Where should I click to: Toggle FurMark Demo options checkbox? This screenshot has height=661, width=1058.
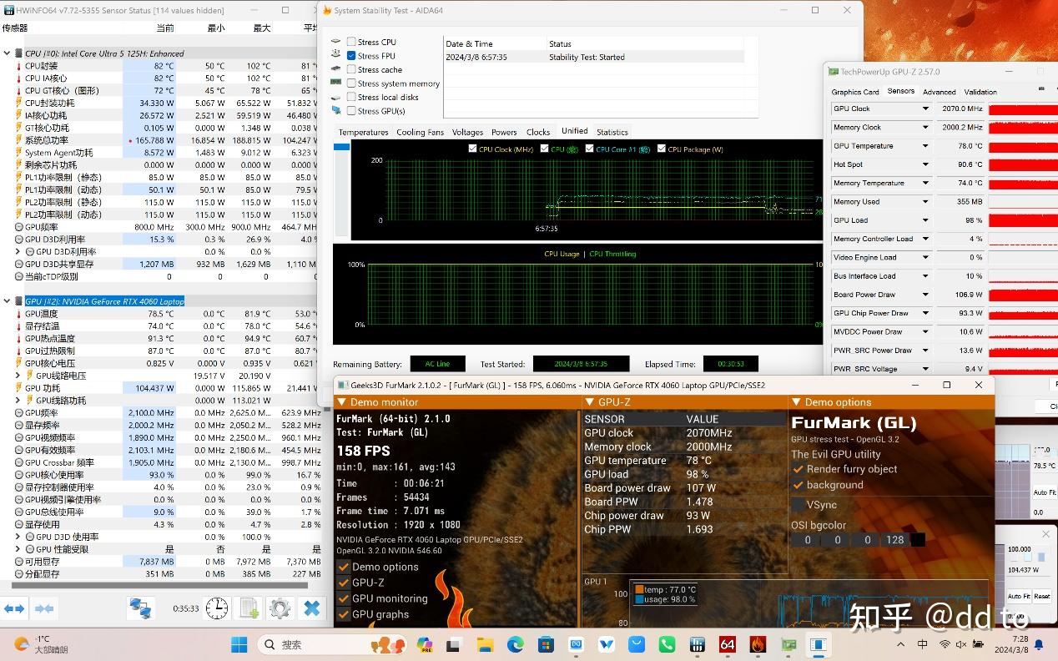343,567
